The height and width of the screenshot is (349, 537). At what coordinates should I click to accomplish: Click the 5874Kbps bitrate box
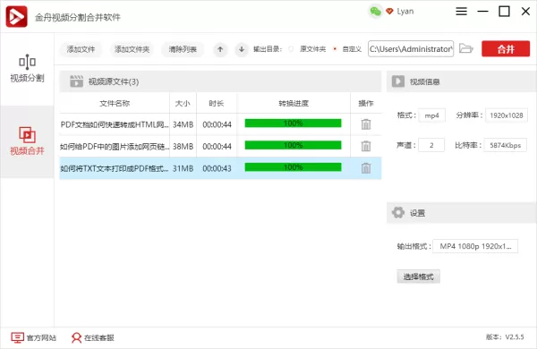[505, 145]
